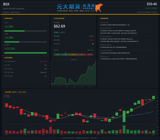Click the +4.19% performance value

pos(9,38)
